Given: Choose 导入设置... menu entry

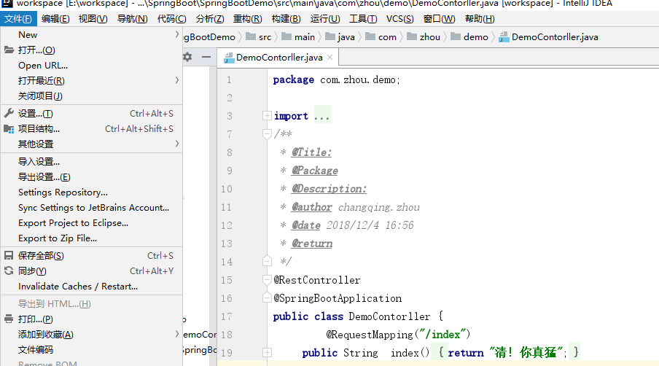Looking at the screenshot, I should tap(92, 161).
